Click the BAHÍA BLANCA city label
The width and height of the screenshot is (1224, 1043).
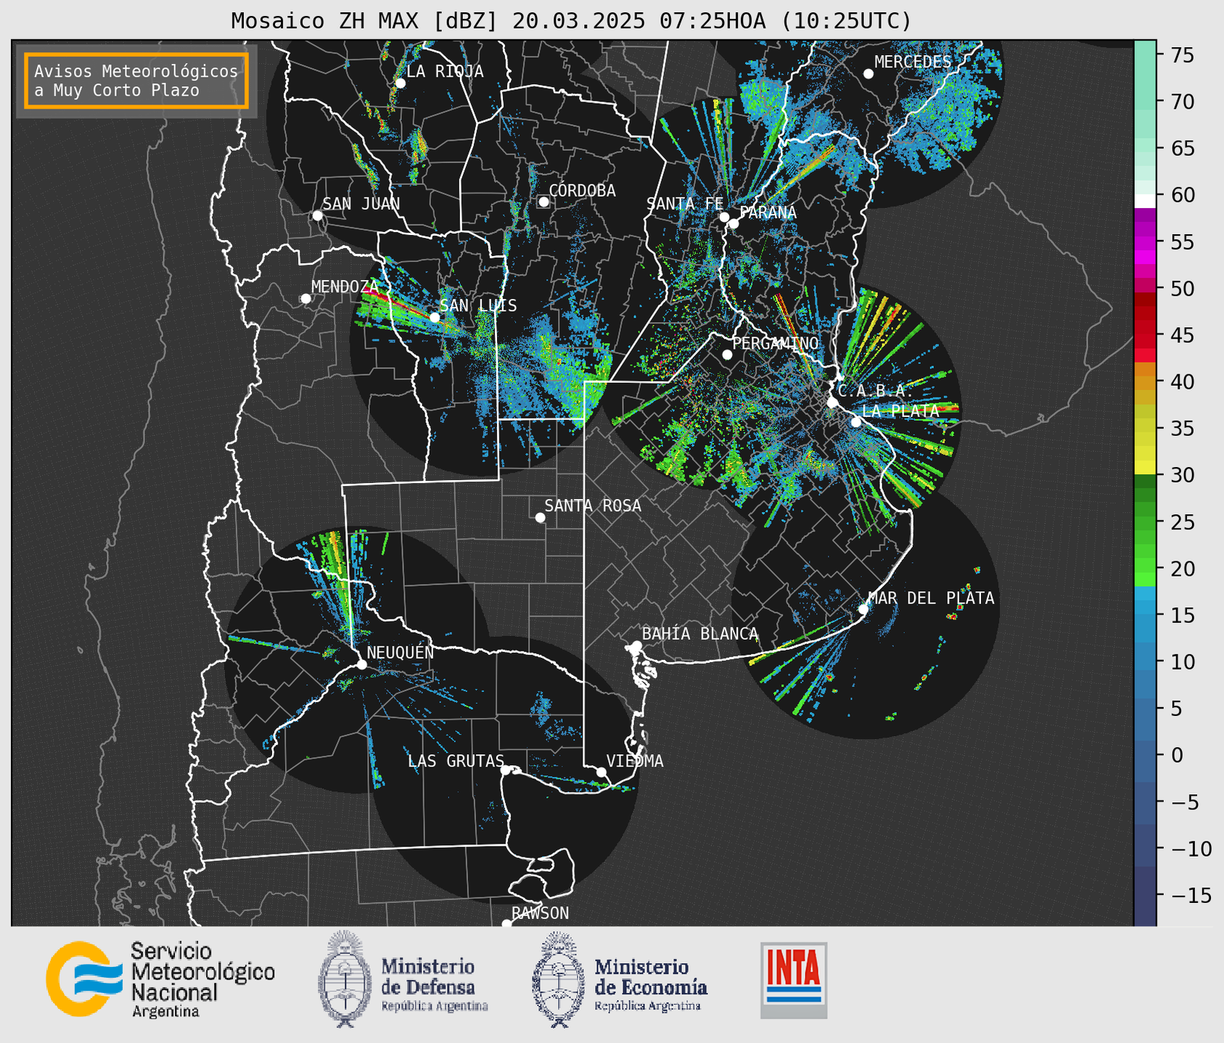(700, 633)
